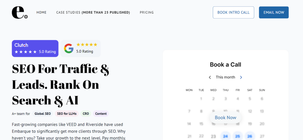Click the Clutch 5.0 Rating badge
Viewport: 303px width, 140px height.
pyautogui.click(x=35, y=49)
